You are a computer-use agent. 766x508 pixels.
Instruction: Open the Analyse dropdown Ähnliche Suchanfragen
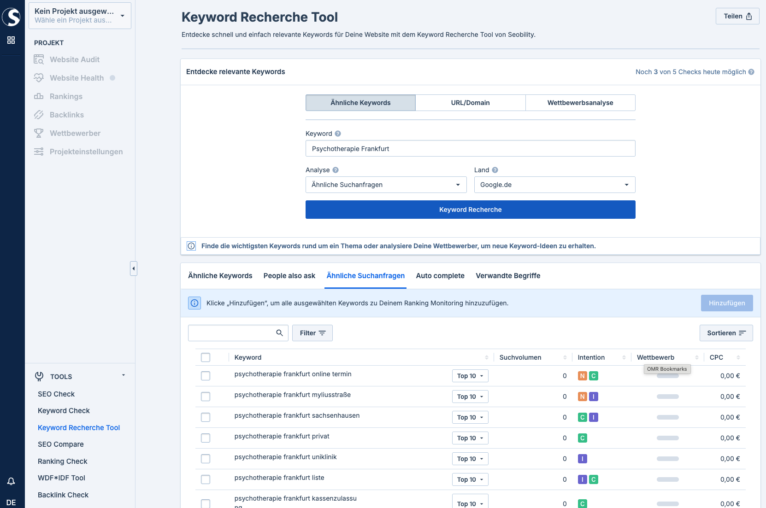point(386,185)
